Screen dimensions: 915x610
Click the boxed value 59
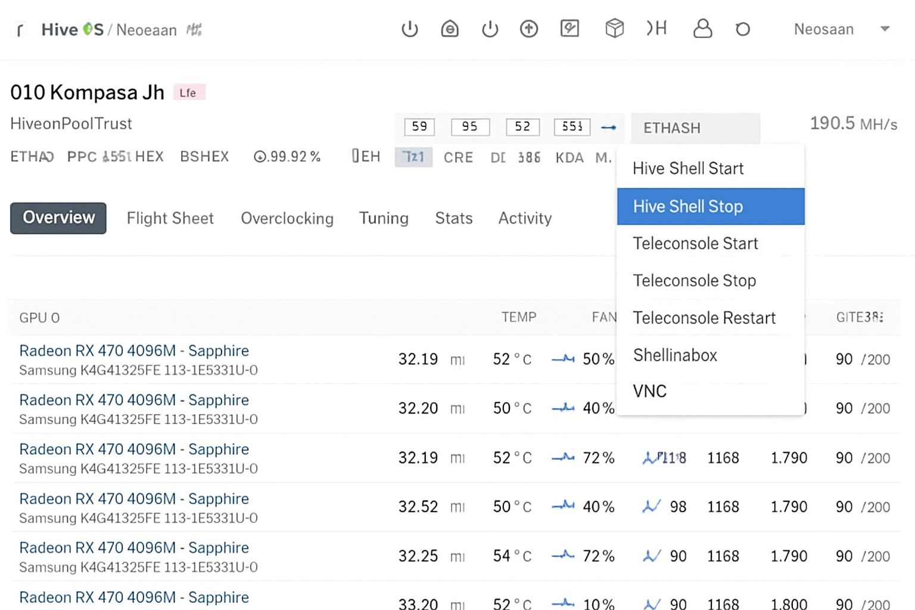click(419, 127)
